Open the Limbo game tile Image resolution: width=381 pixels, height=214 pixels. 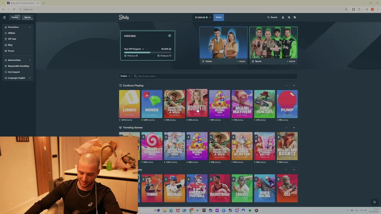point(129,104)
